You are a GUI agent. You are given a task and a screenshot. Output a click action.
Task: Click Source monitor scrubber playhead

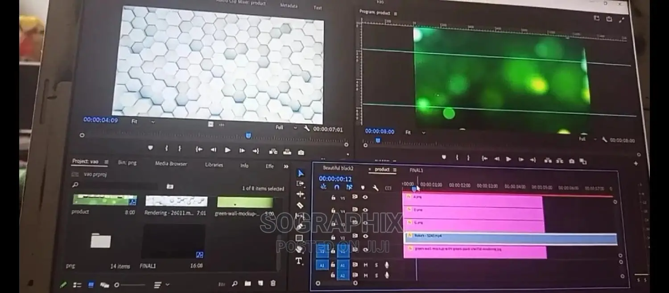coord(248,136)
